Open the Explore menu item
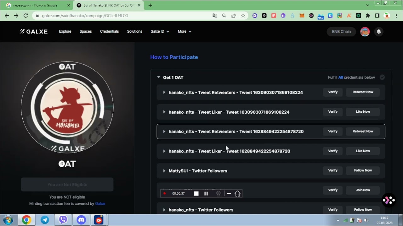 (x=65, y=31)
